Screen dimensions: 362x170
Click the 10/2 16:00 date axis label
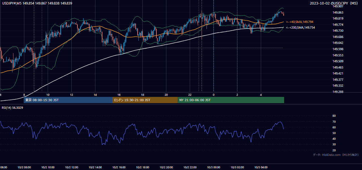tap(119, 167)
